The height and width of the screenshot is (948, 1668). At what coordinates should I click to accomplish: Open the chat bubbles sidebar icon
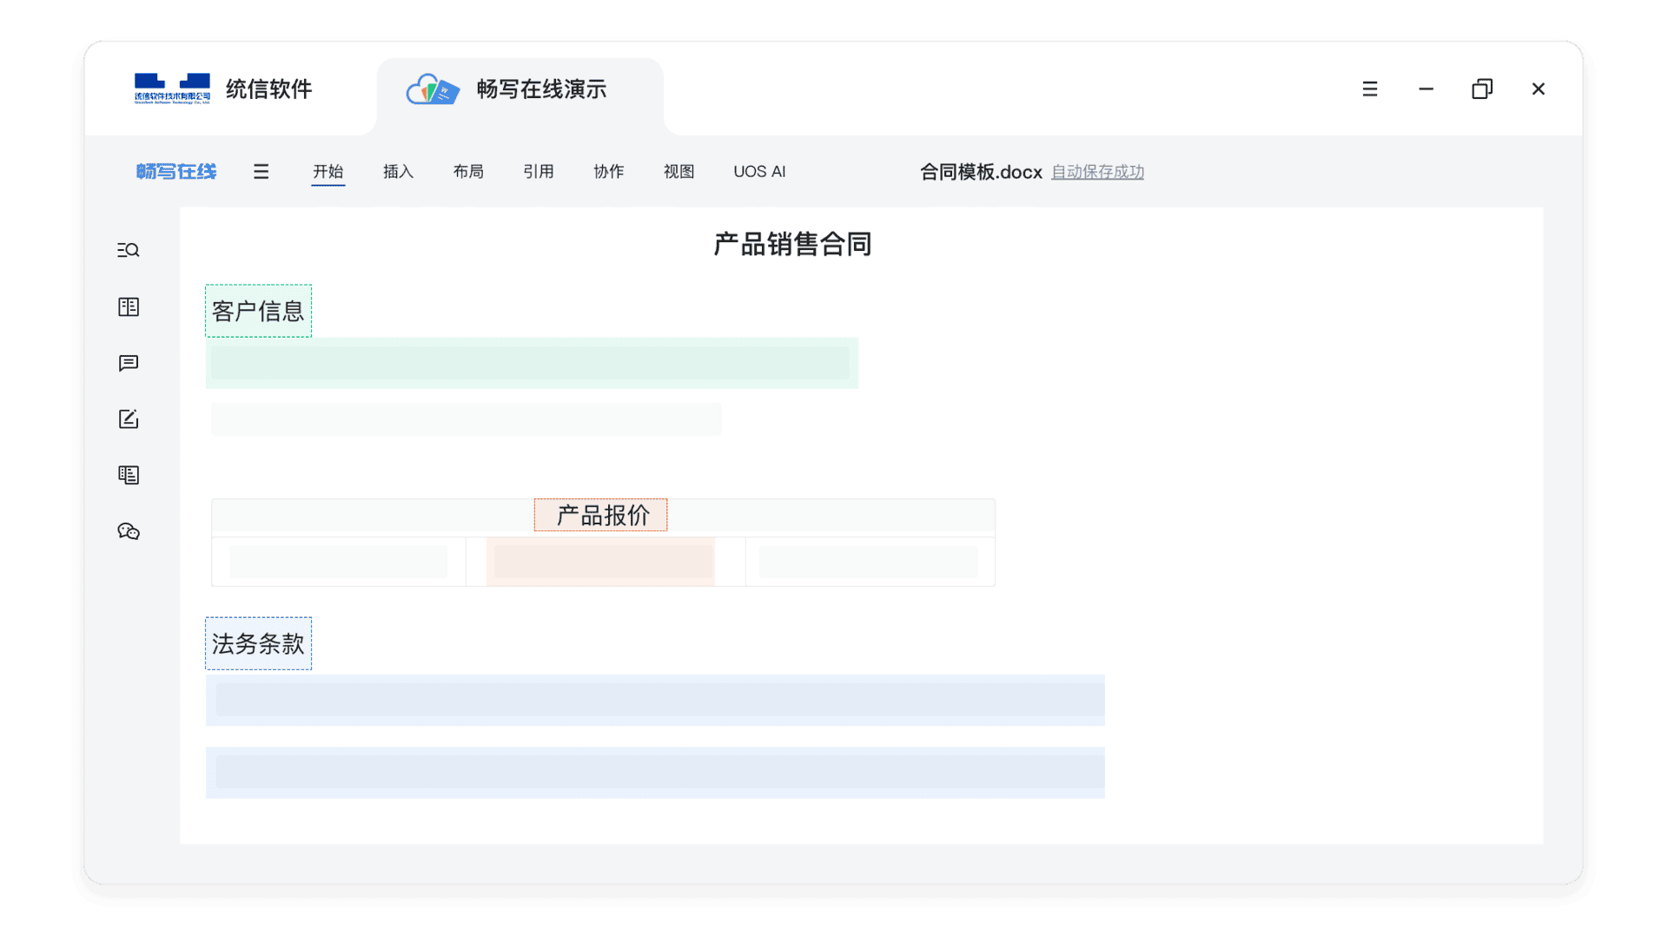[129, 531]
